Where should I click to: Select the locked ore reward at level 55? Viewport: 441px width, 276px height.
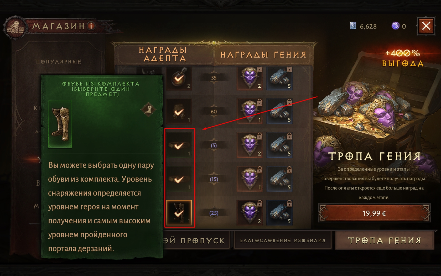coord(279,78)
